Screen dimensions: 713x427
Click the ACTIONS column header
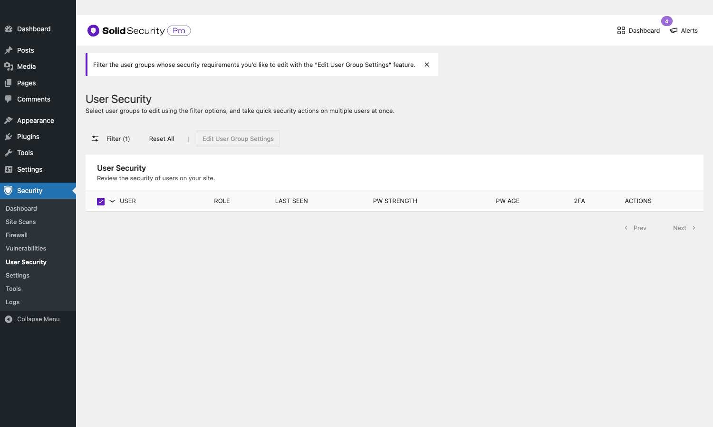pyautogui.click(x=638, y=201)
